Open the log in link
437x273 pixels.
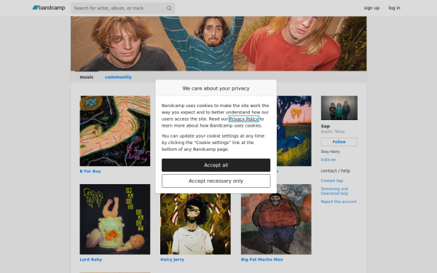coord(394,8)
